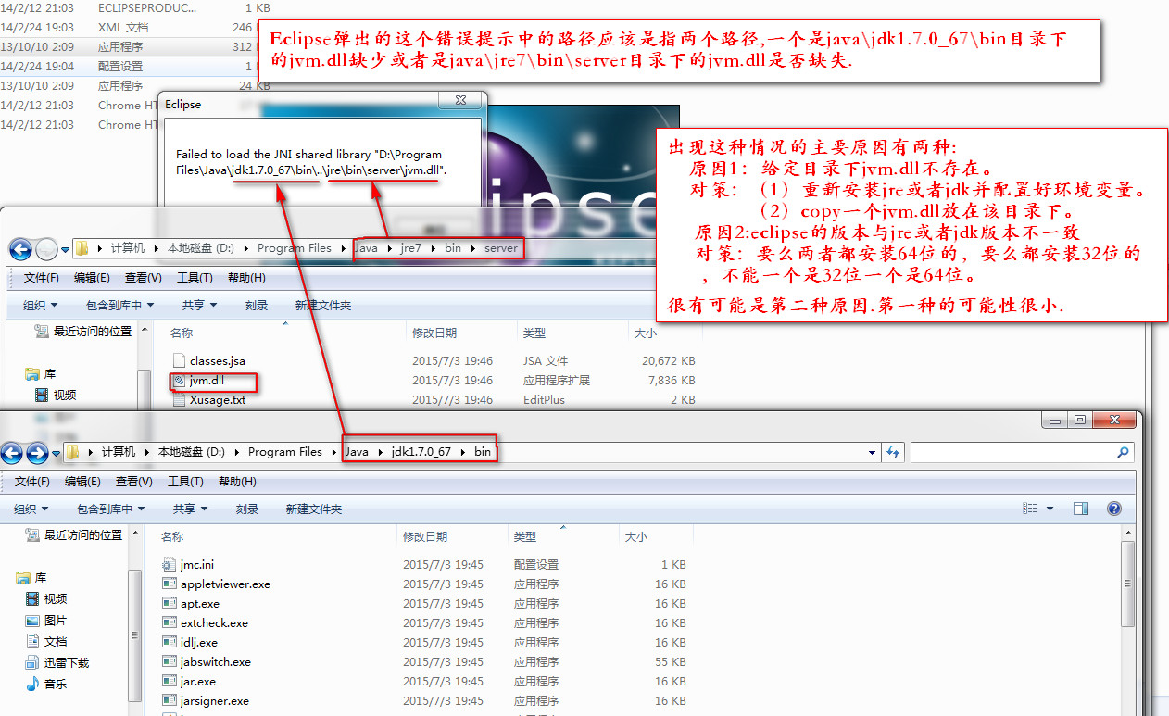Image resolution: width=1169 pixels, height=716 pixels.
Task: Click the blue help question mark icon
Action: point(1114,509)
